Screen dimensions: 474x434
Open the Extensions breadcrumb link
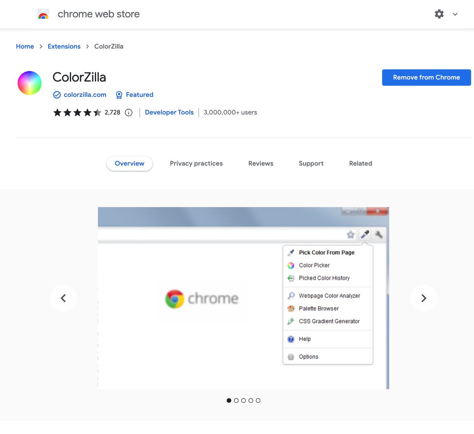tap(64, 46)
